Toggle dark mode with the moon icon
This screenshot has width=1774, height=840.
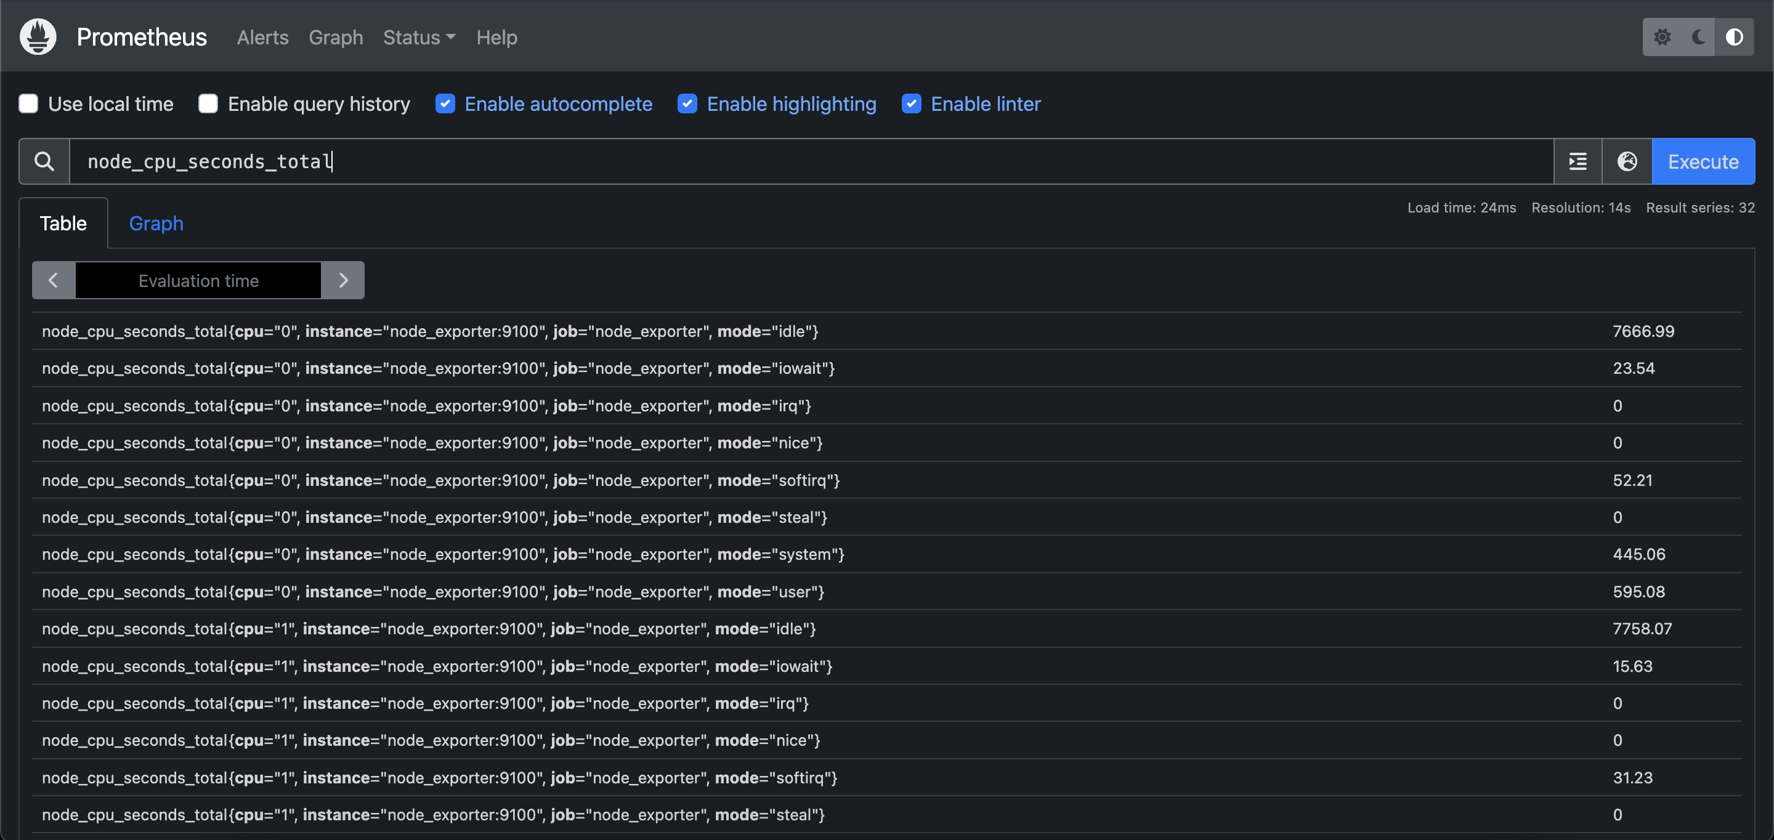(1698, 37)
